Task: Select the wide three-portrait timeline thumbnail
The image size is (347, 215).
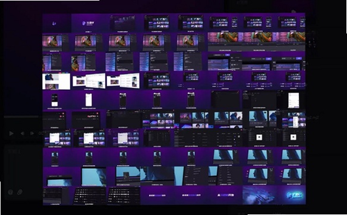Action: pyautogui.click(x=257, y=42)
